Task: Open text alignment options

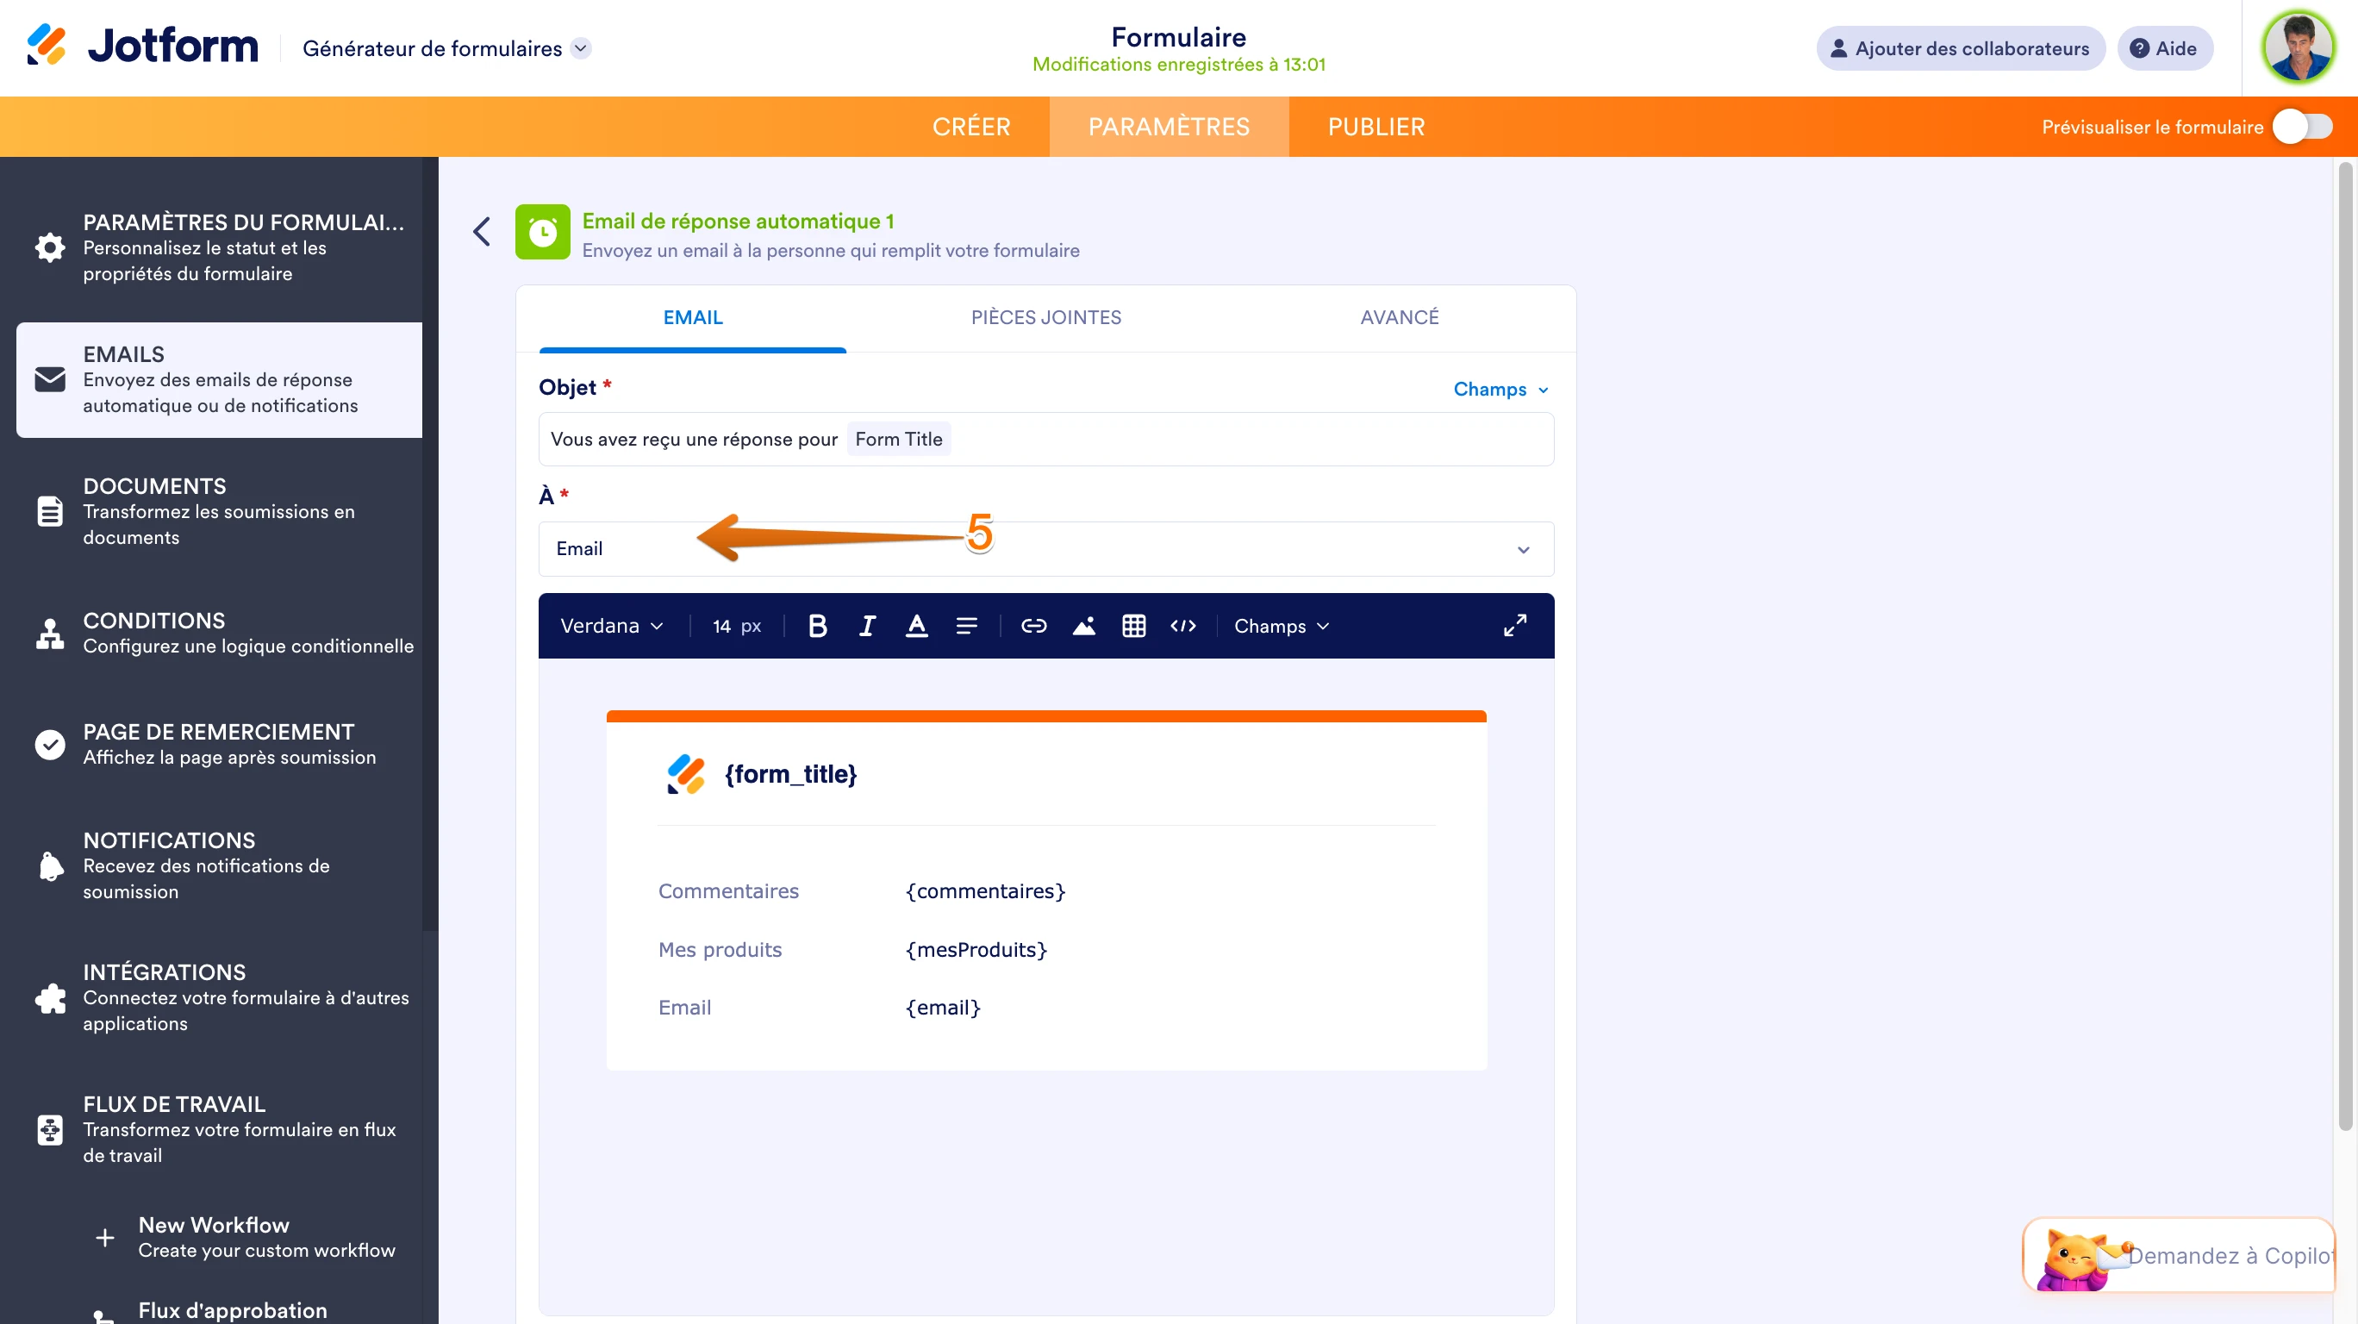Action: click(967, 627)
